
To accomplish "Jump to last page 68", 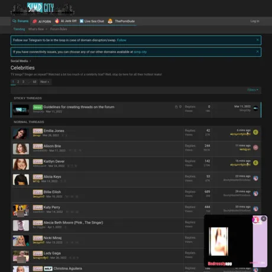I will (34, 82).
